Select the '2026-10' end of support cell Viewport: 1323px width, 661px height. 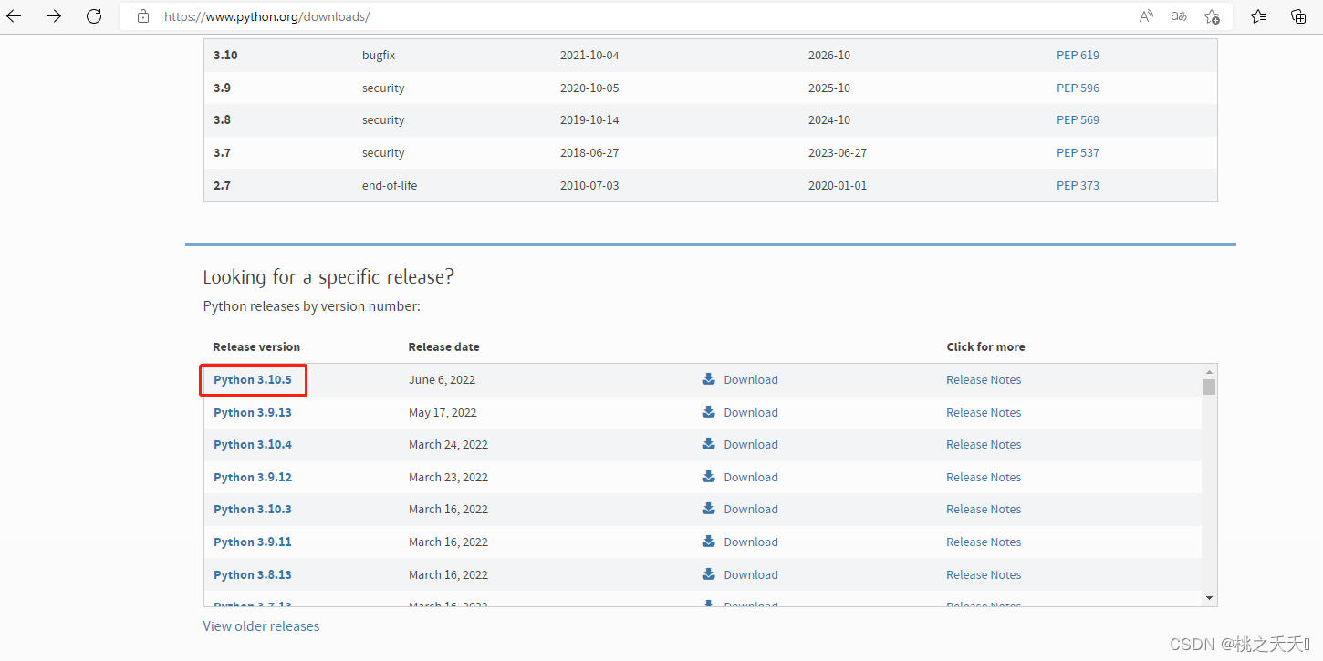829,55
